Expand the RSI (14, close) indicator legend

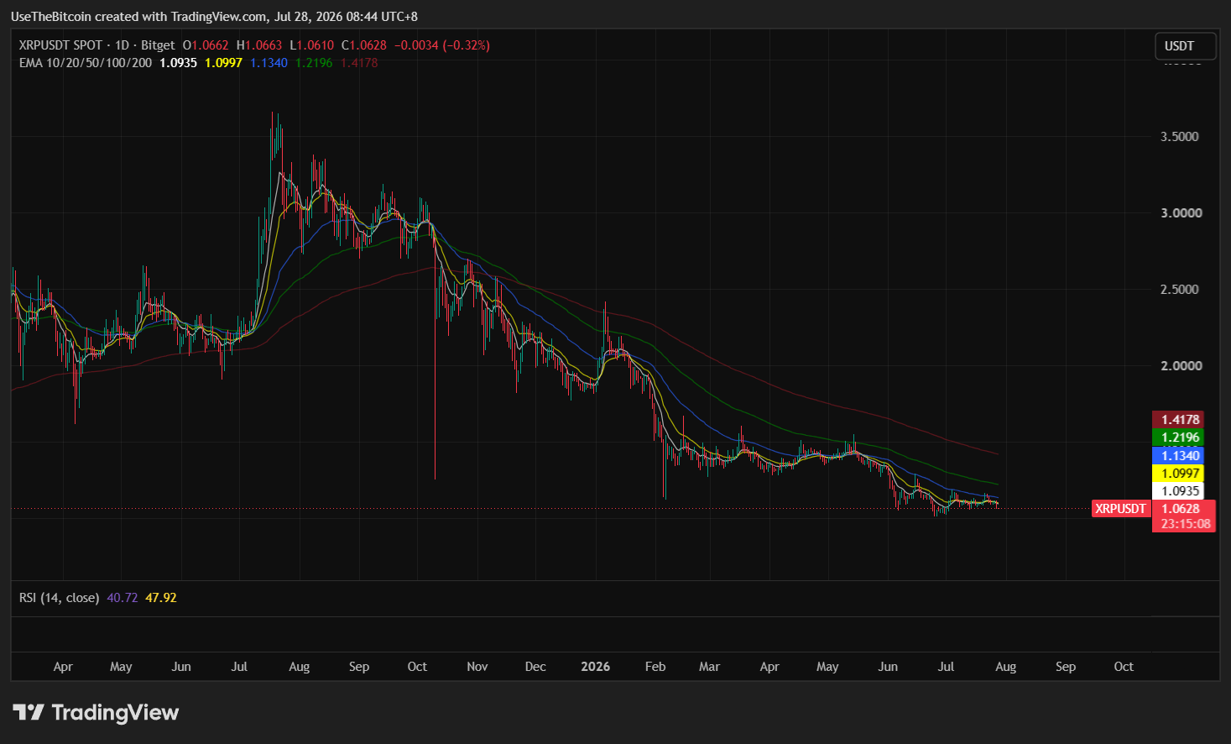(x=59, y=598)
